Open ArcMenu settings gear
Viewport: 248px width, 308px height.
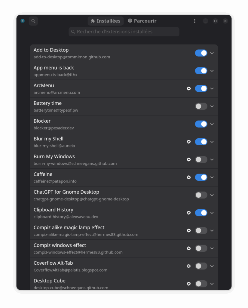tap(189, 89)
